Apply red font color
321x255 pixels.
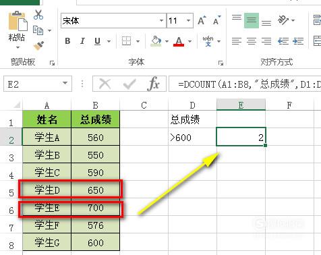click(179, 41)
